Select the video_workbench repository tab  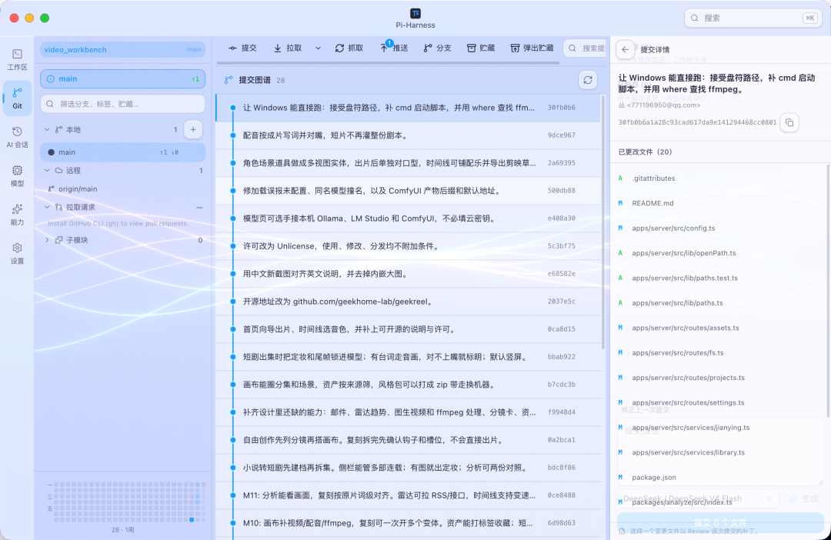point(122,49)
